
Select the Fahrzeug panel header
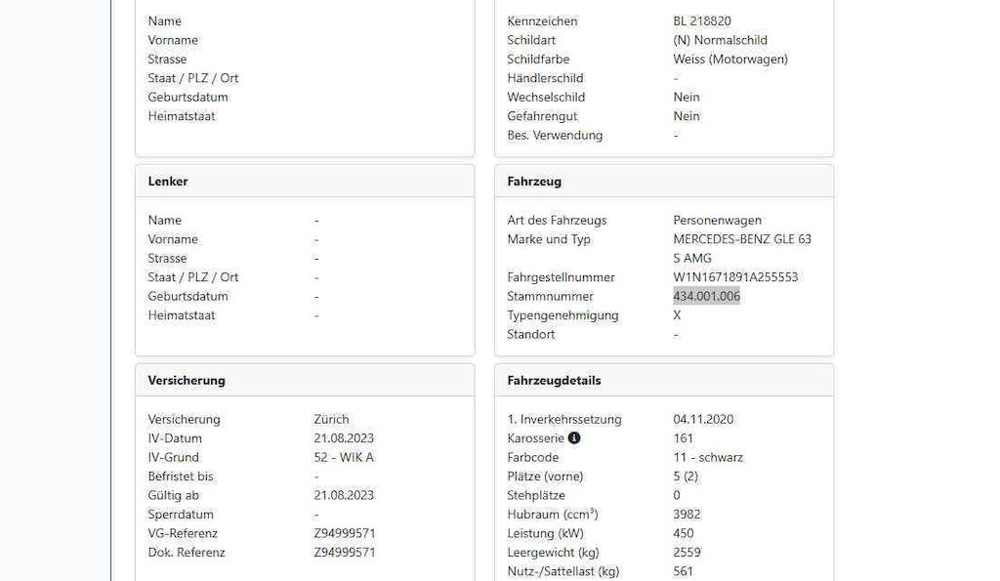534,182
